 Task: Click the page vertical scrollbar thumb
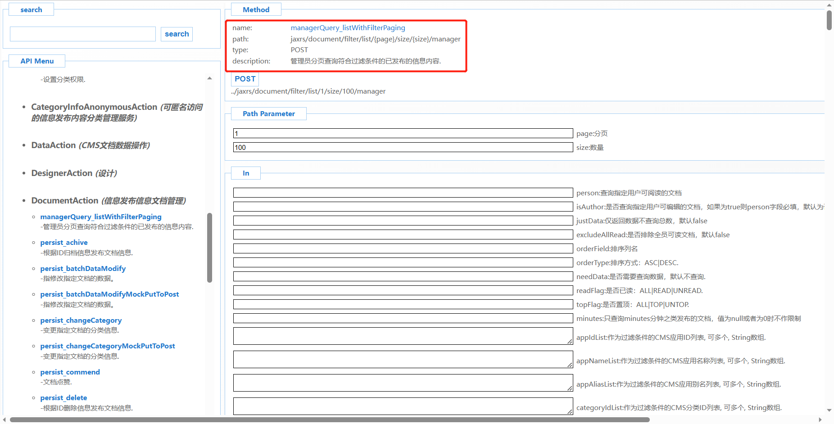tap(829, 20)
